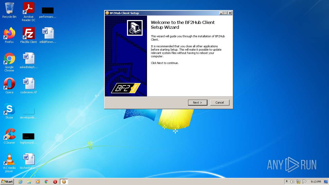Open the Start menu
The height and width of the screenshot is (185, 329).
pyautogui.click(x=7, y=182)
